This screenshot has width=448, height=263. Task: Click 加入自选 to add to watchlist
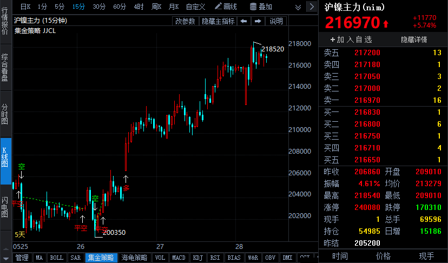point(351,40)
